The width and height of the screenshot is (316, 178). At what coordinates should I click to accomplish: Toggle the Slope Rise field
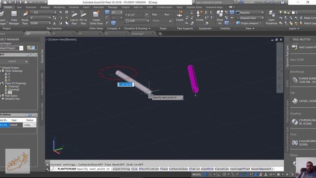pos(157,14)
